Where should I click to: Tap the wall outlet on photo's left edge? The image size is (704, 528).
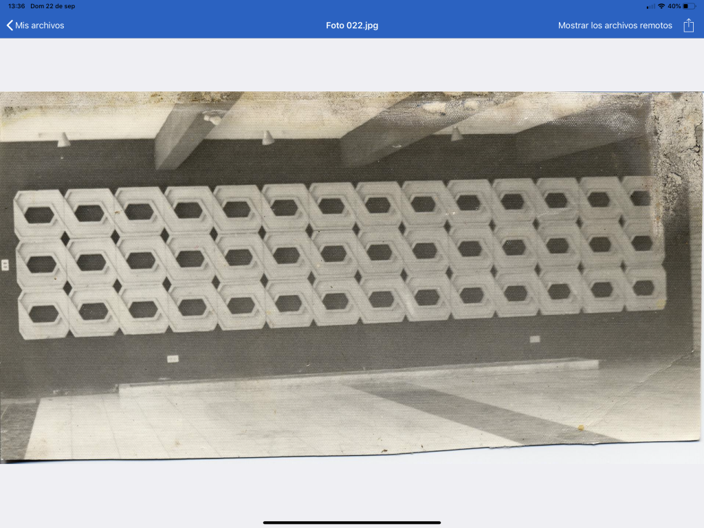pyautogui.click(x=5, y=264)
